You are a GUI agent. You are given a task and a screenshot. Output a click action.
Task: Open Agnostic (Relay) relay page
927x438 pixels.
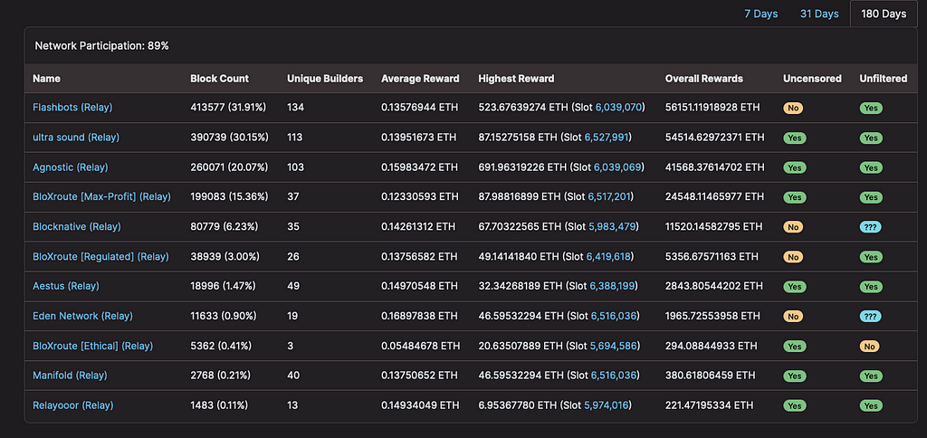(x=72, y=167)
